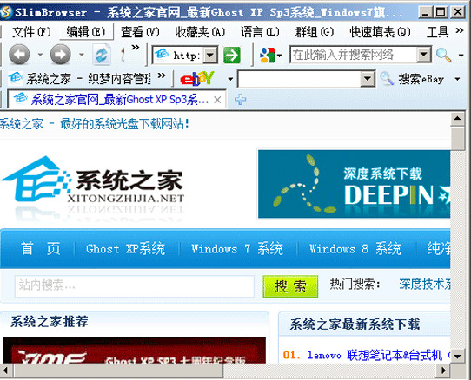The height and width of the screenshot is (380, 471).
Task: Open the 语言(L) menu
Action: 260,32
